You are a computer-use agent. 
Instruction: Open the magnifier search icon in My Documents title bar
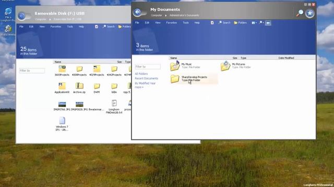[300, 13]
